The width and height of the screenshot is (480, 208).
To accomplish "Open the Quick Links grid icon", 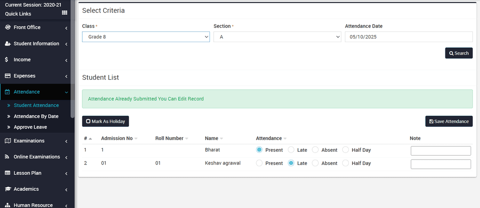I will point(64,13).
